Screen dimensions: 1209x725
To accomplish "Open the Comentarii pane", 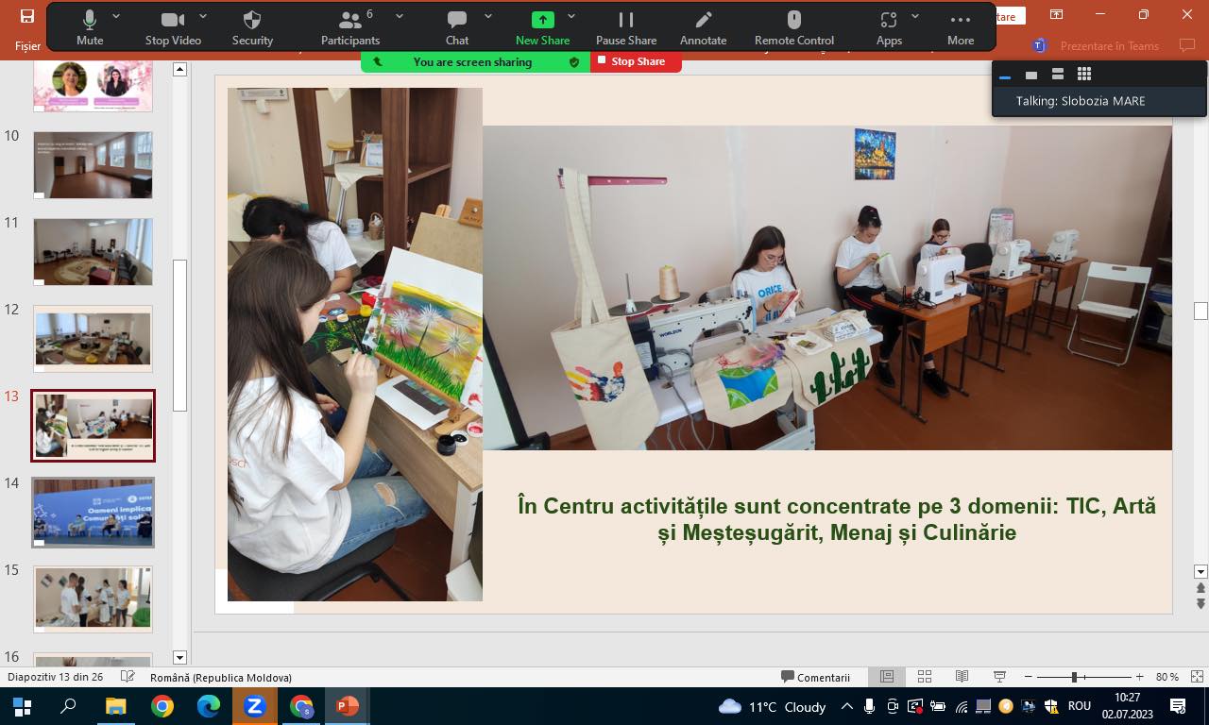I will [x=815, y=677].
